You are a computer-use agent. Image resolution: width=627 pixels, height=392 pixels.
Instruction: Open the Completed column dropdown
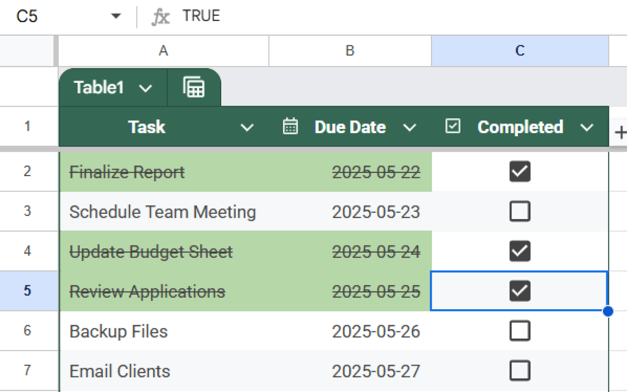click(x=587, y=127)
